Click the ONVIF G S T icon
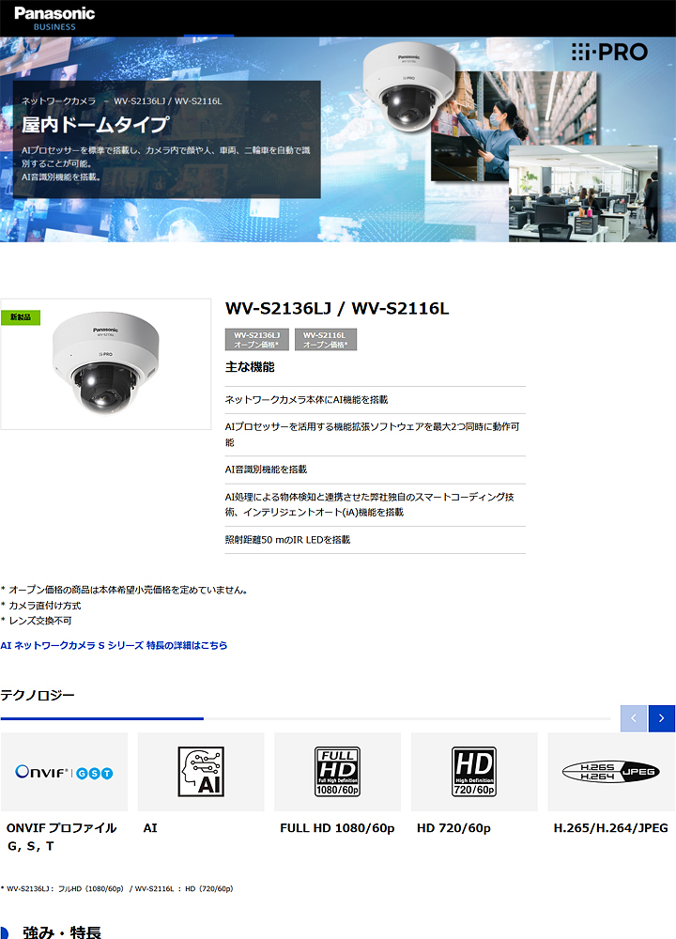The image size is (676, 939). click(64, 773)
